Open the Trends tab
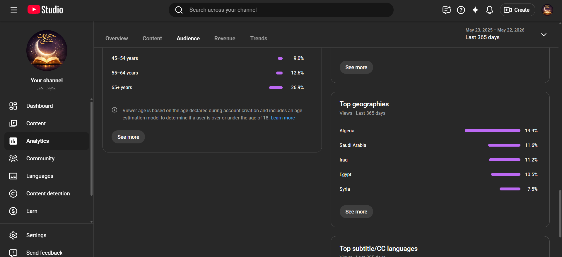 pos(259,39)
